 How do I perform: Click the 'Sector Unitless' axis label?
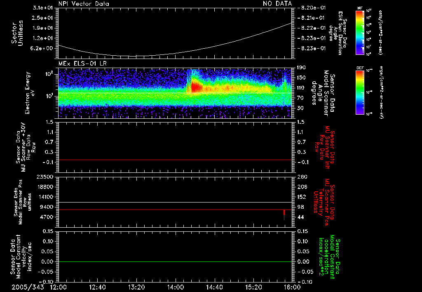[17, 33]
